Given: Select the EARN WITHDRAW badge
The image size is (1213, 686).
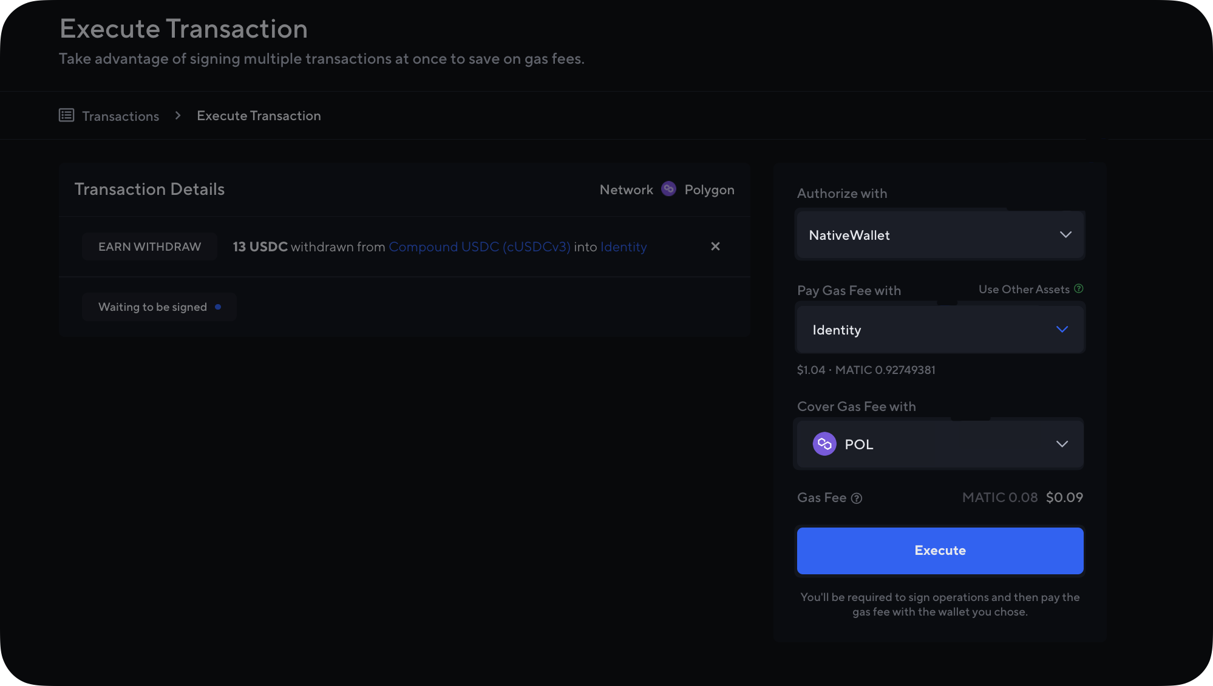Looking at the screenshot, I should click(149, 246).
